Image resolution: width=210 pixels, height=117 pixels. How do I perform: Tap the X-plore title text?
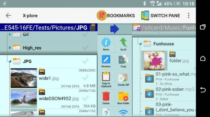30,16
